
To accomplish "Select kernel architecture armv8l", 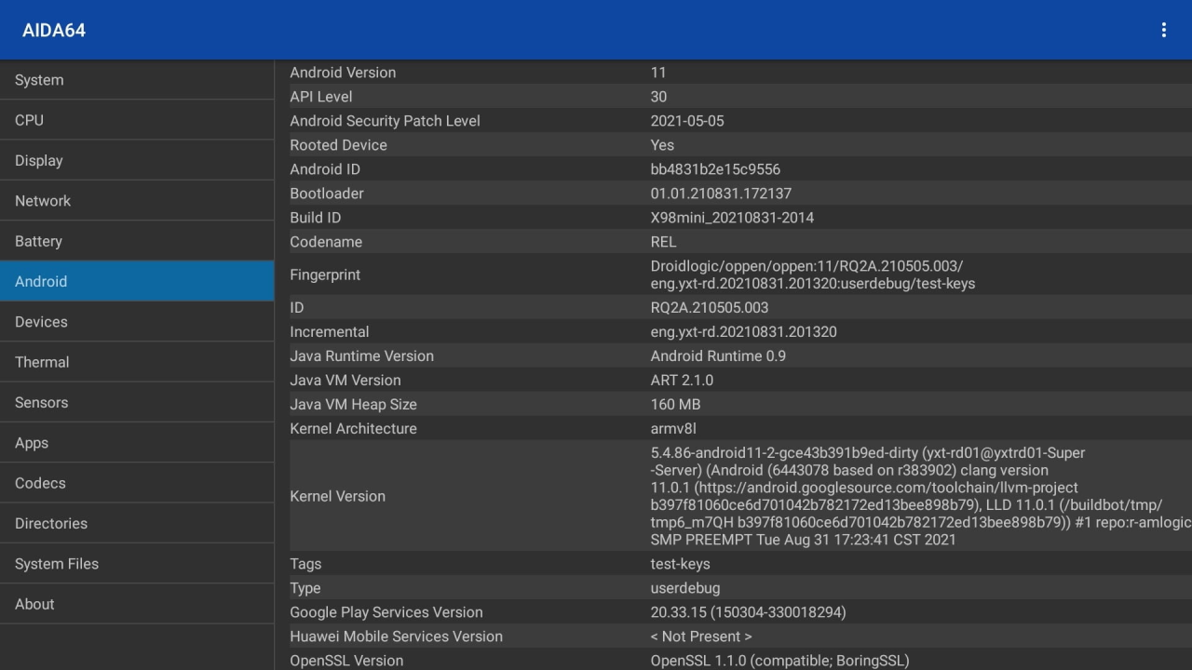I will coord(673,429).
